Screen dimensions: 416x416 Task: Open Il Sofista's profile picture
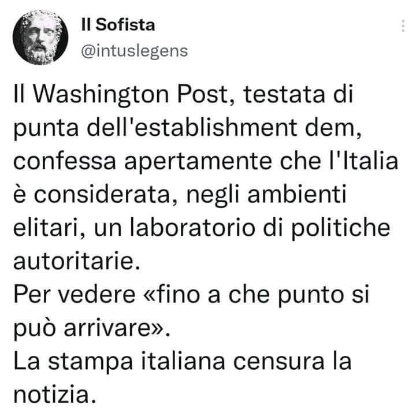tap(40, 38)
